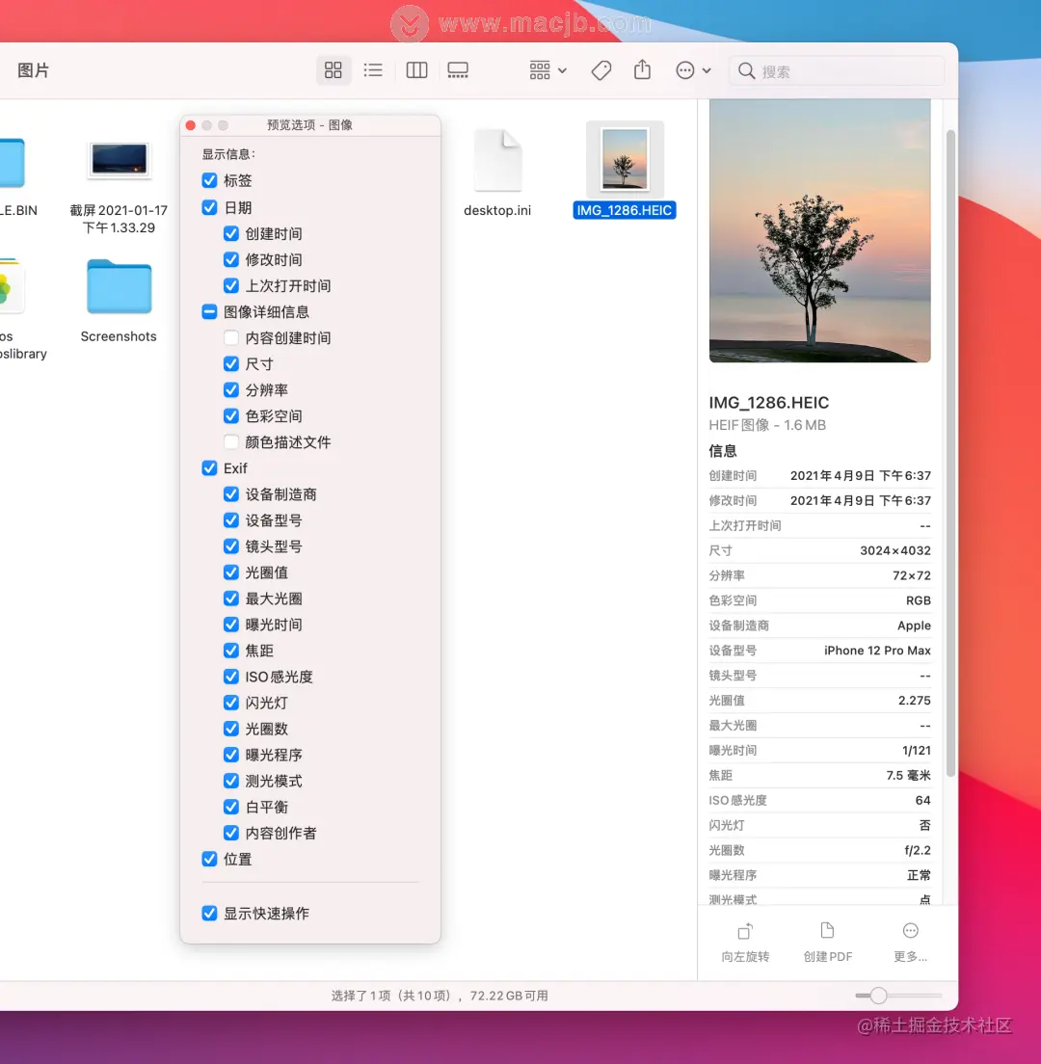Click the large tree preview image
1041x1064 pixels.
pos(819,230)
